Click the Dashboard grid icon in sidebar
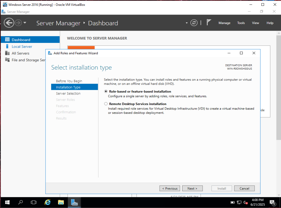The height and width of the screenshot is (208, 281). 7,39
